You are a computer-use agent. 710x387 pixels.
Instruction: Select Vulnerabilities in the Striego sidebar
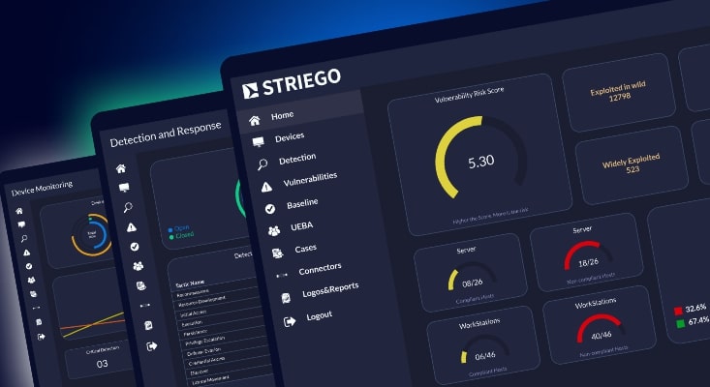tap(310, 179)
